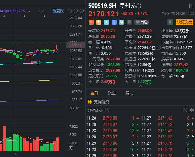Viewport: 195px width, 157px height.
Task: Click the 最高价 2176.71 value
Action: (108, 31)
